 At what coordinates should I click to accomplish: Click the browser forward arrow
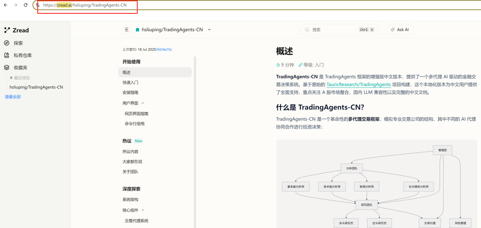15,5
